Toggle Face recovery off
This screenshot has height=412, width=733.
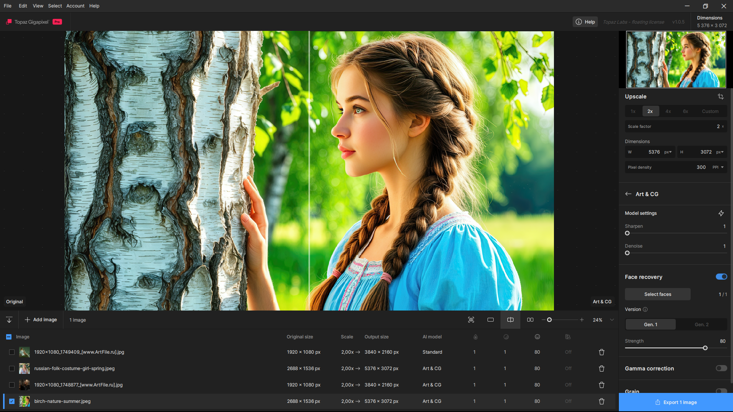721,277
